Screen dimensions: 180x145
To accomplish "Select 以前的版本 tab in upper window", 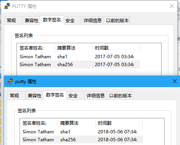I will (x=117, y=20).
